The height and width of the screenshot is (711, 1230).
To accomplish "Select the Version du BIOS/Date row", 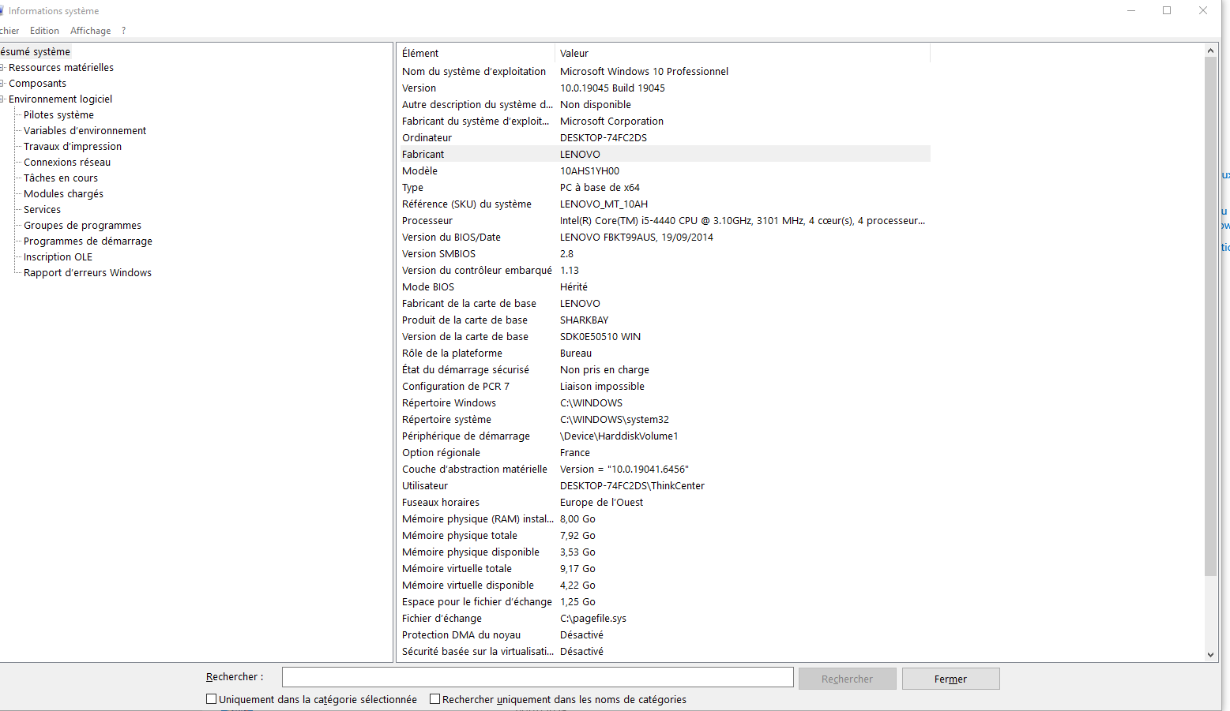I will [664, 237].
